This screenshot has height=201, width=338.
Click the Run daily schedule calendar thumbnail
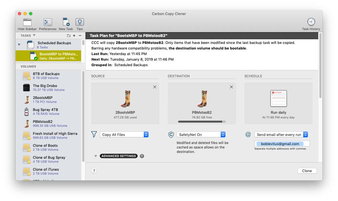[278, 99]
